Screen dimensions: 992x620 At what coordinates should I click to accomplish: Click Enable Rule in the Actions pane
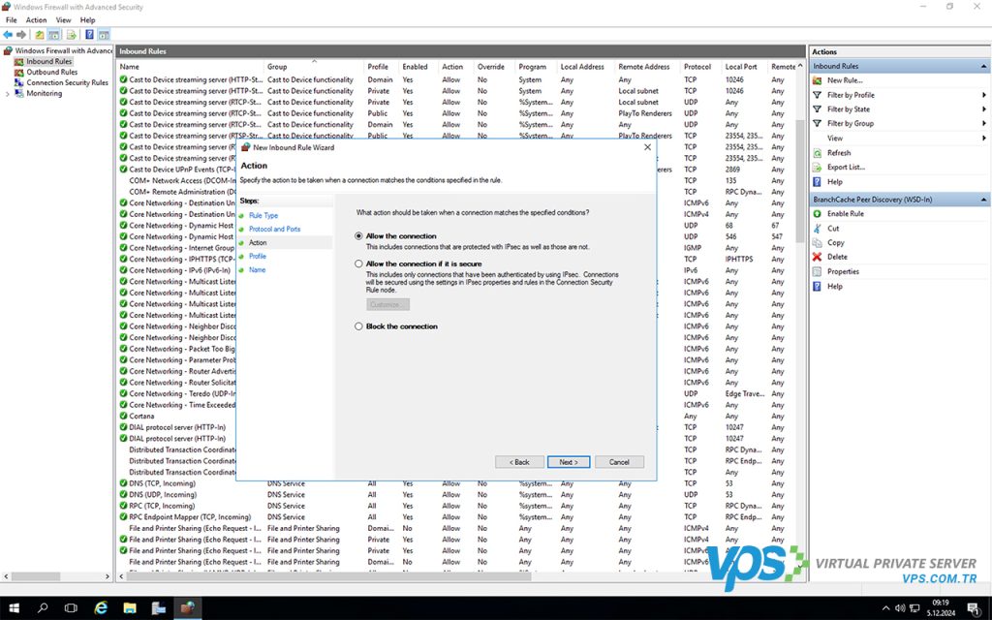[845, 214]
